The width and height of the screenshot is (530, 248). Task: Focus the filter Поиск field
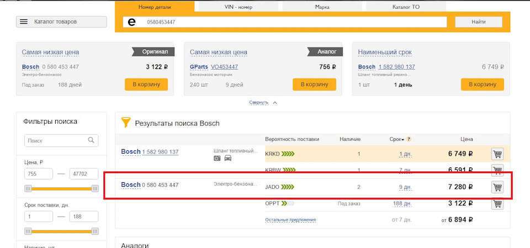[x=61, y=140]
